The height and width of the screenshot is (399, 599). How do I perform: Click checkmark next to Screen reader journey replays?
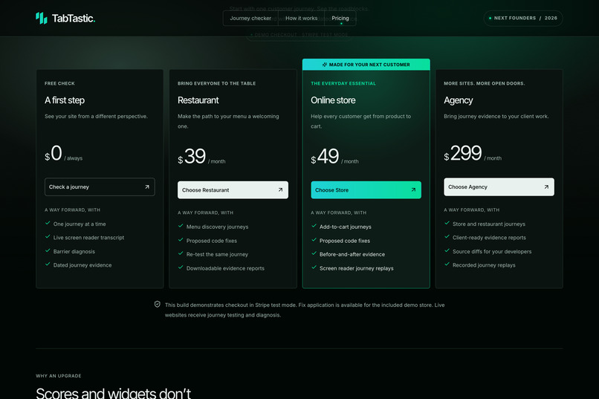314,267
